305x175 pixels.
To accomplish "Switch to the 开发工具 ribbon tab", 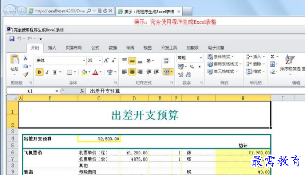I will (169, 48).
